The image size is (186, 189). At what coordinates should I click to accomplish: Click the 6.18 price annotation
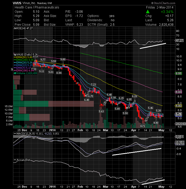(x=113, y=98)
